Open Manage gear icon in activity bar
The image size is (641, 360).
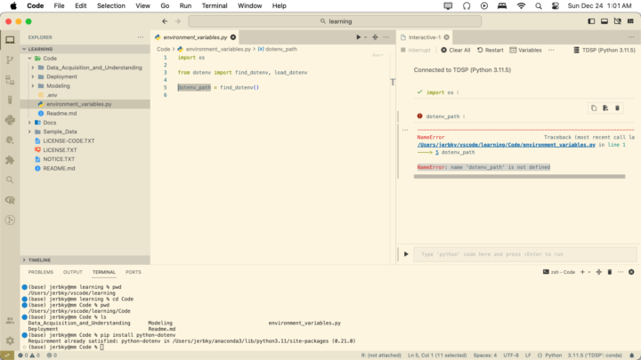10,340
